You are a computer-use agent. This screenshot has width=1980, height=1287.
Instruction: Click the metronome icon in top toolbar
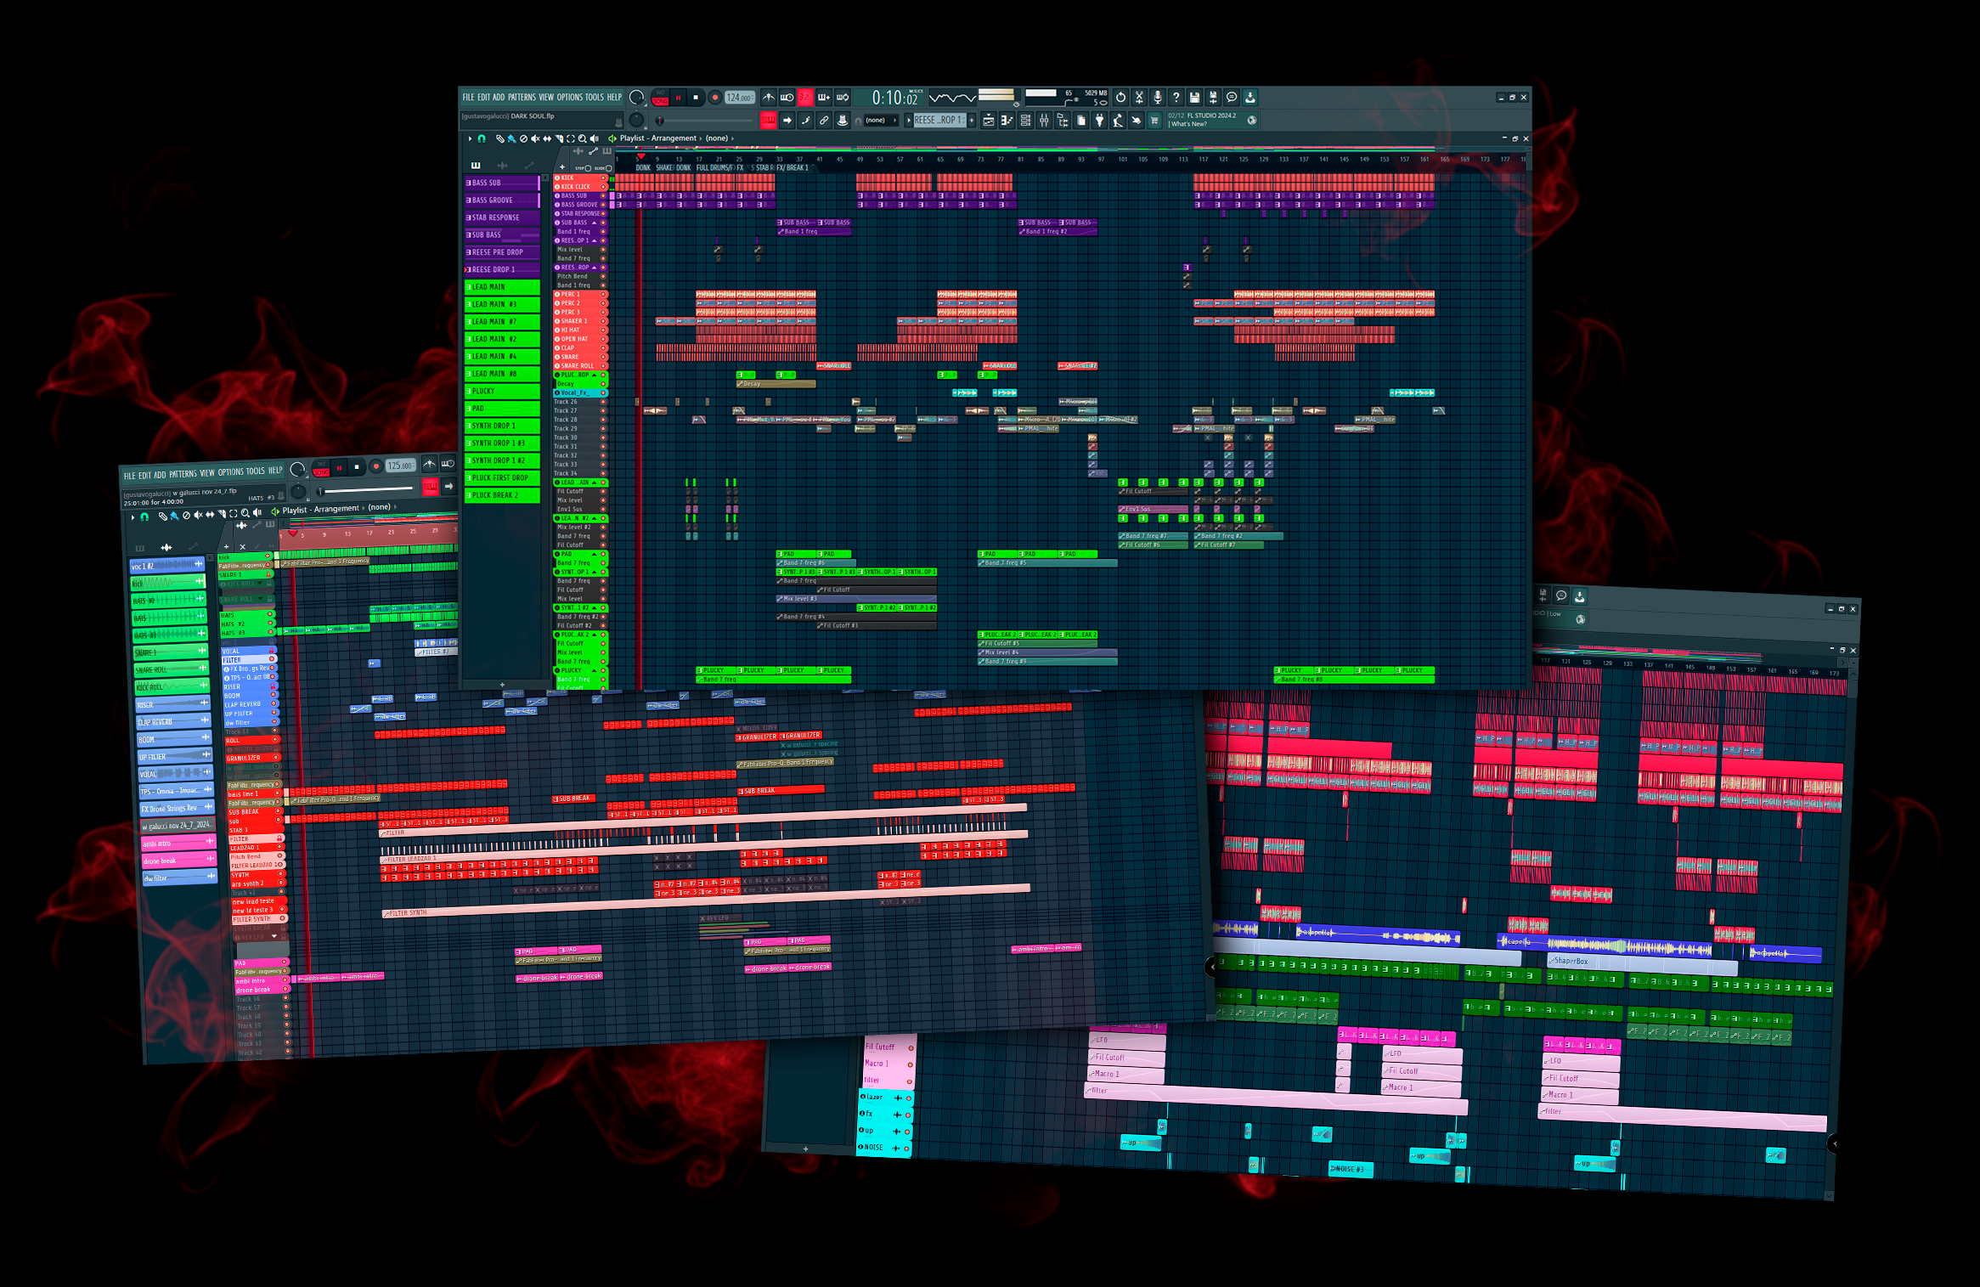pos(769,98)
